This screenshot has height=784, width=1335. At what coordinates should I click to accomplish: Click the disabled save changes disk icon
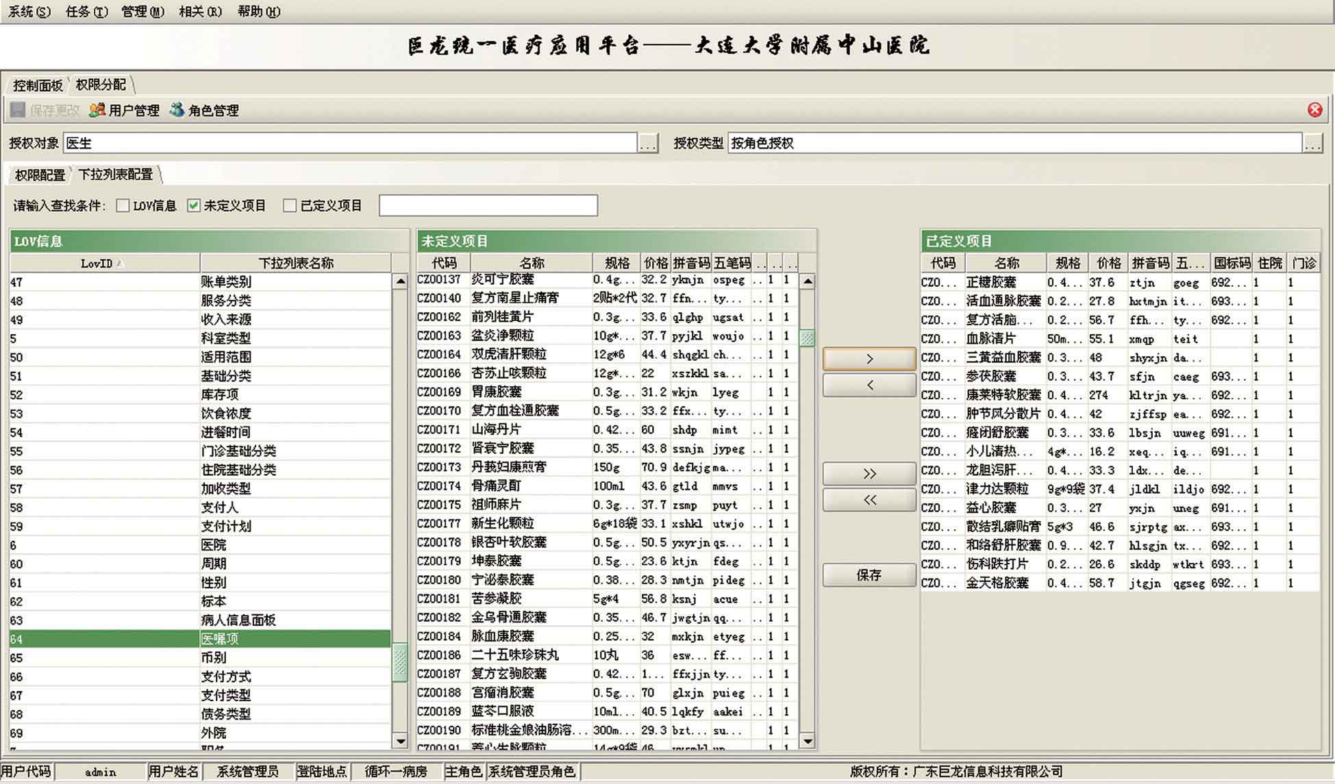point(18,110)
